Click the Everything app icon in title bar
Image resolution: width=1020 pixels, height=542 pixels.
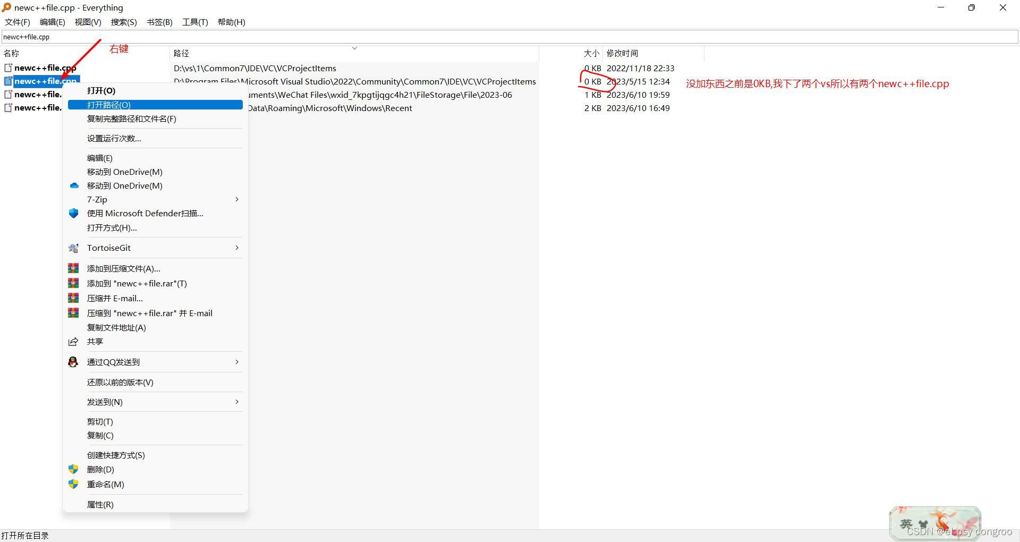click(x=6, y=7)
